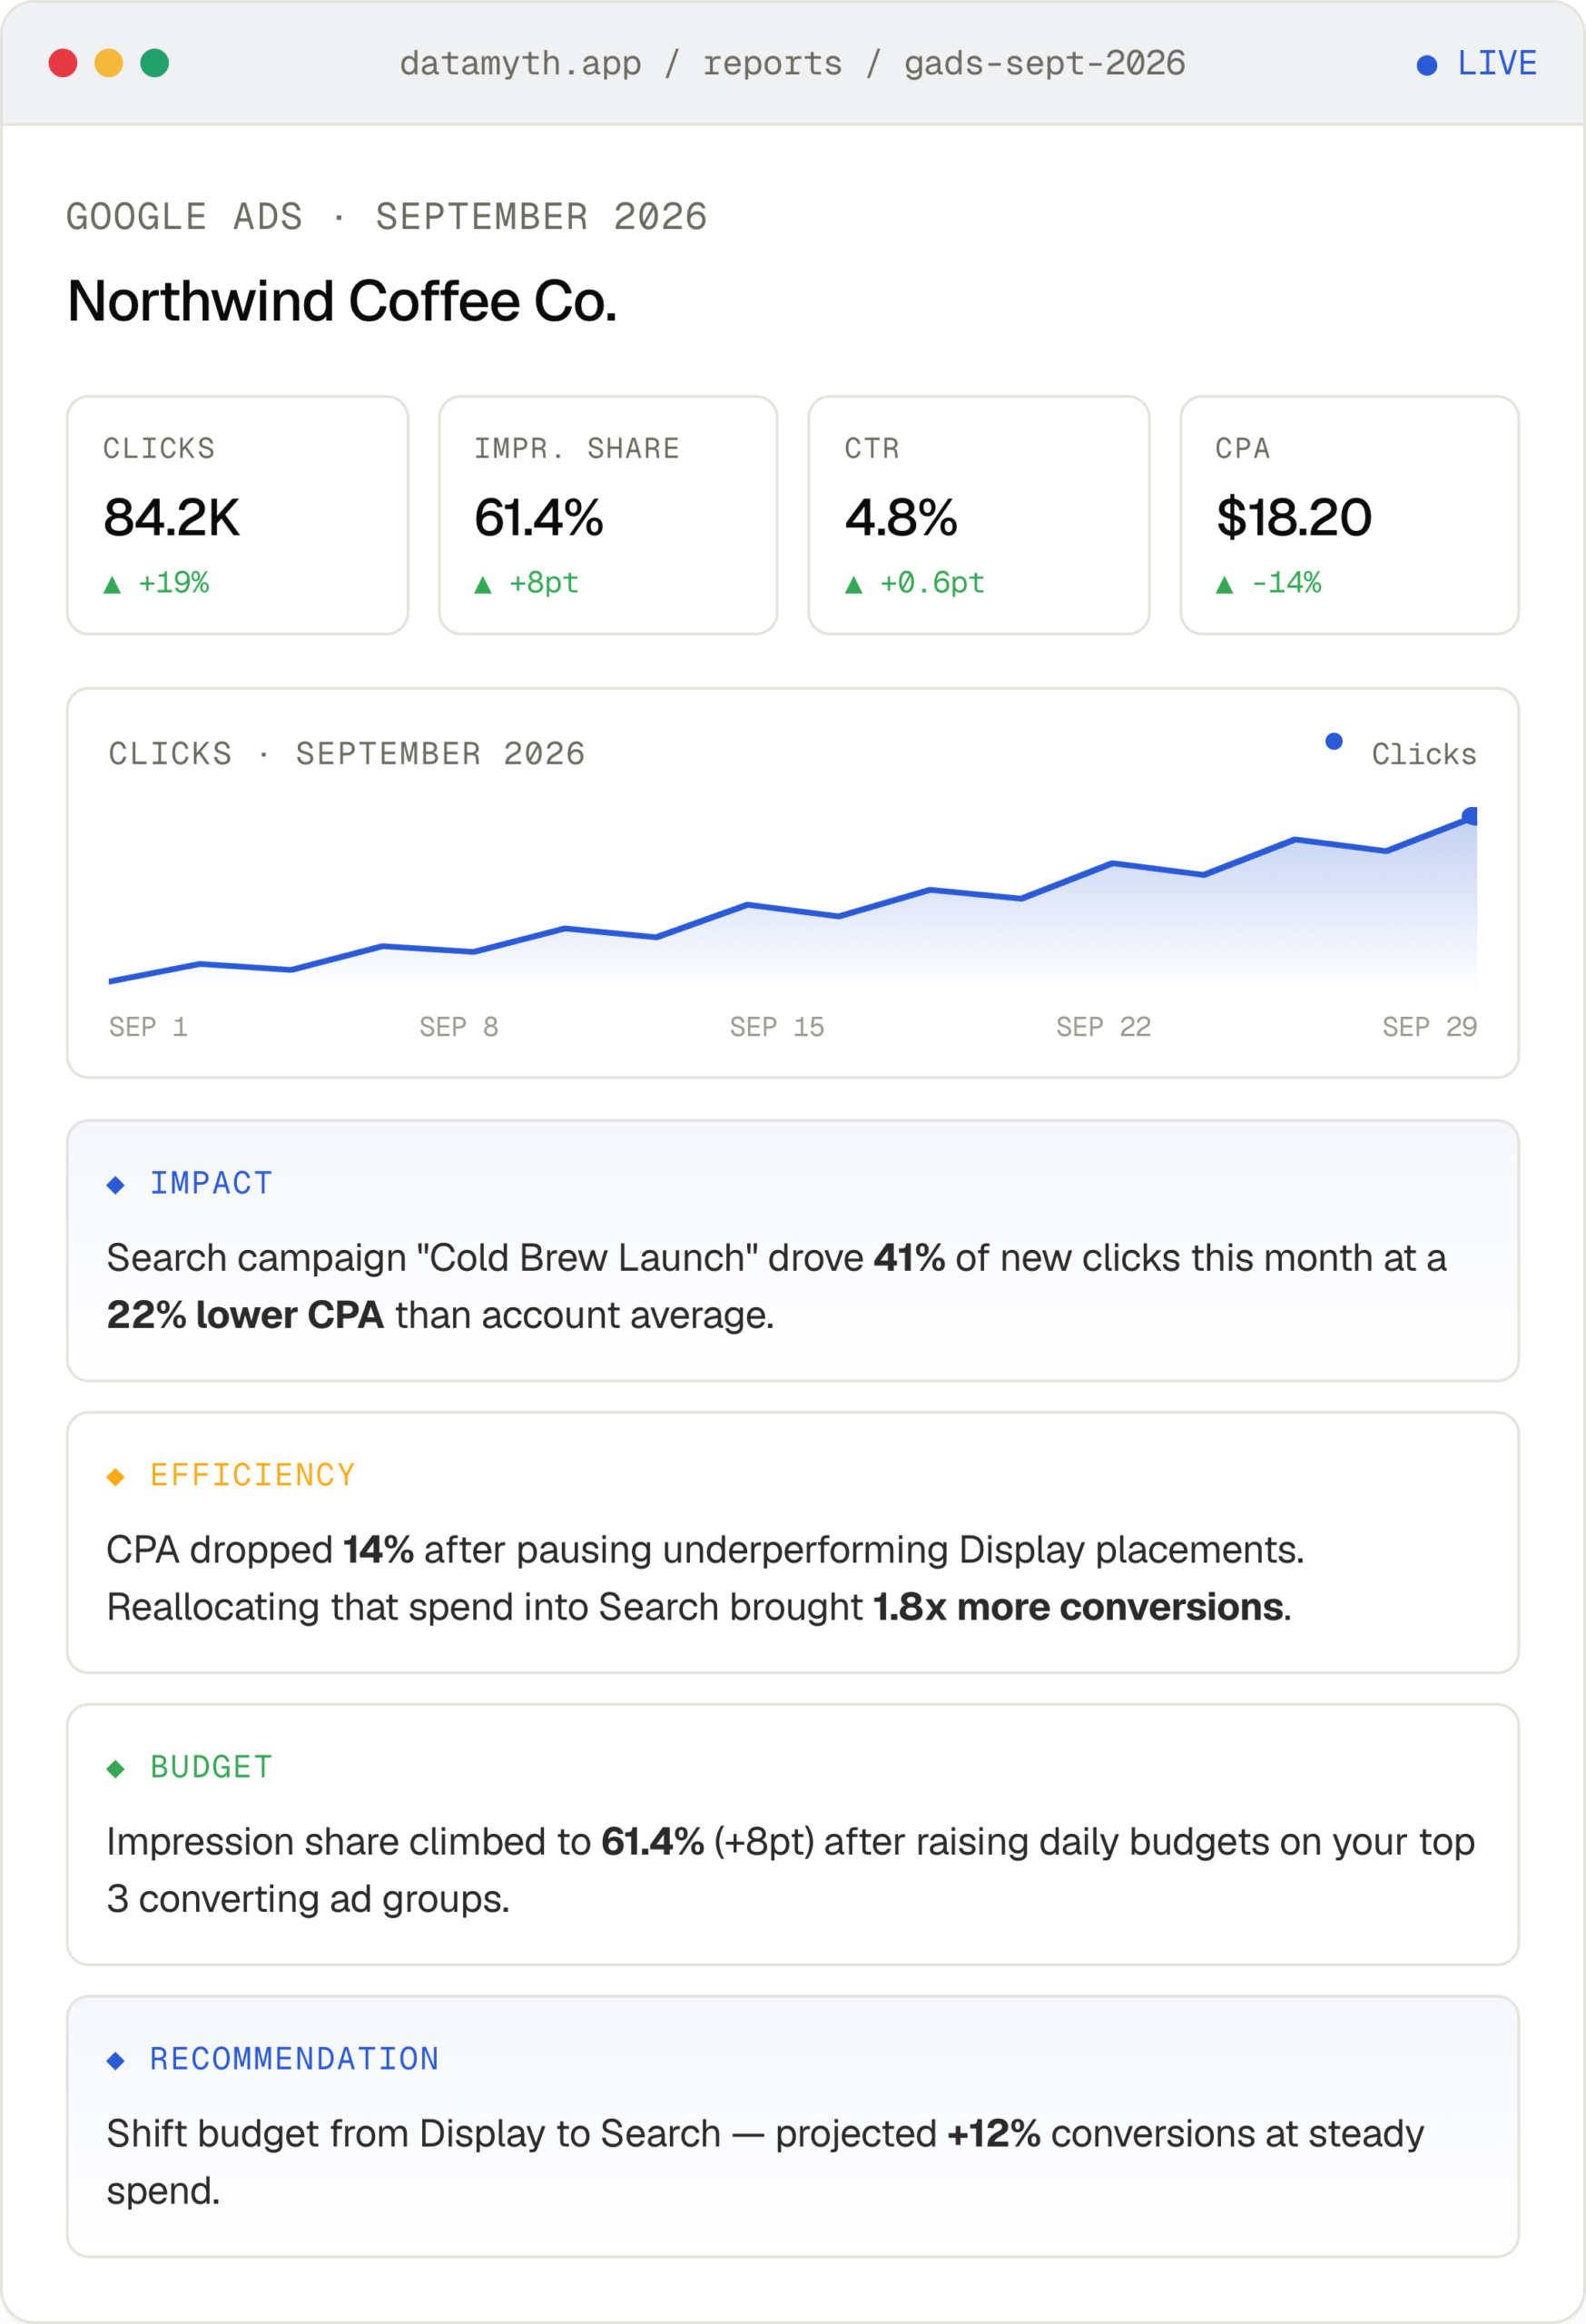Select the CPA $18.20 metric card
1586x2324 pixels.
1350,515
